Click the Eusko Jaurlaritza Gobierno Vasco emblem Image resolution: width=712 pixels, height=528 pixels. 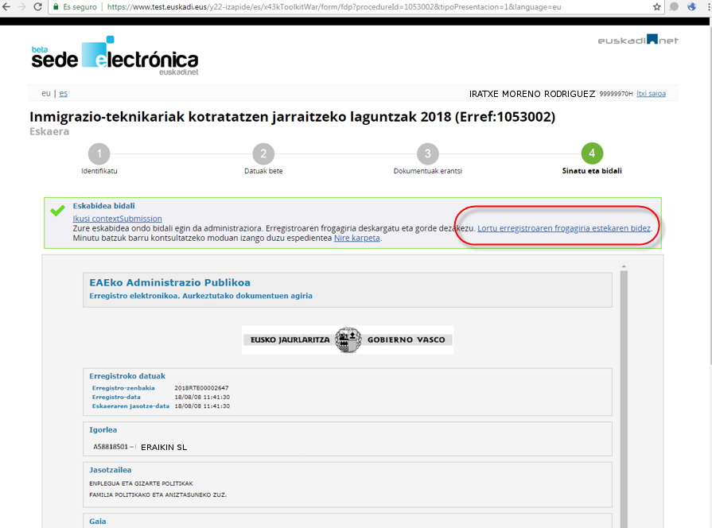click(348, 340)
